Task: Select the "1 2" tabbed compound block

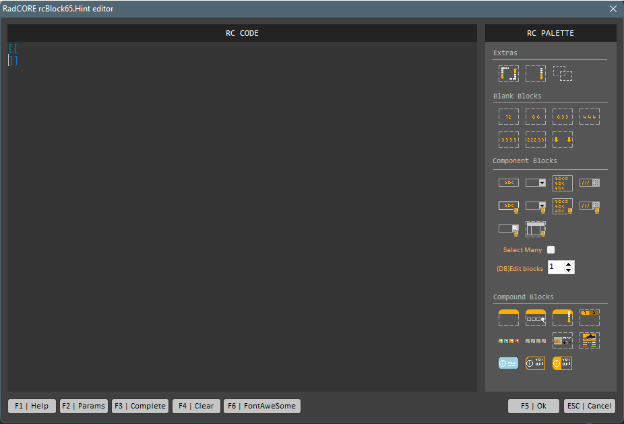Action: click(590, 317)
